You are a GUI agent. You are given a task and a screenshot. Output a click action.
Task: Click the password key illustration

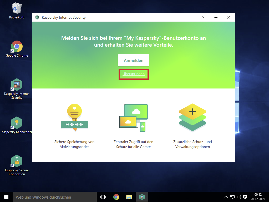(74, 118)
